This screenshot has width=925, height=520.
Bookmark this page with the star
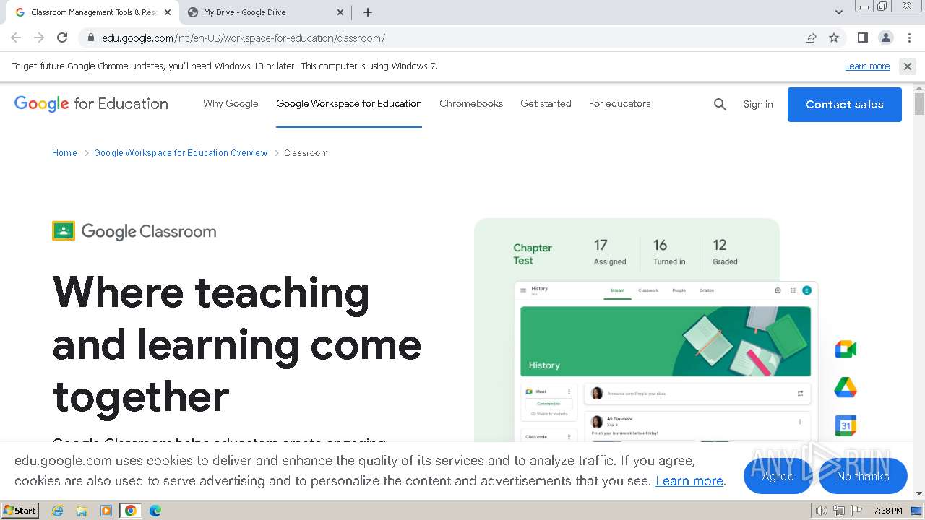pyautogui.click(x=834, y=38)
